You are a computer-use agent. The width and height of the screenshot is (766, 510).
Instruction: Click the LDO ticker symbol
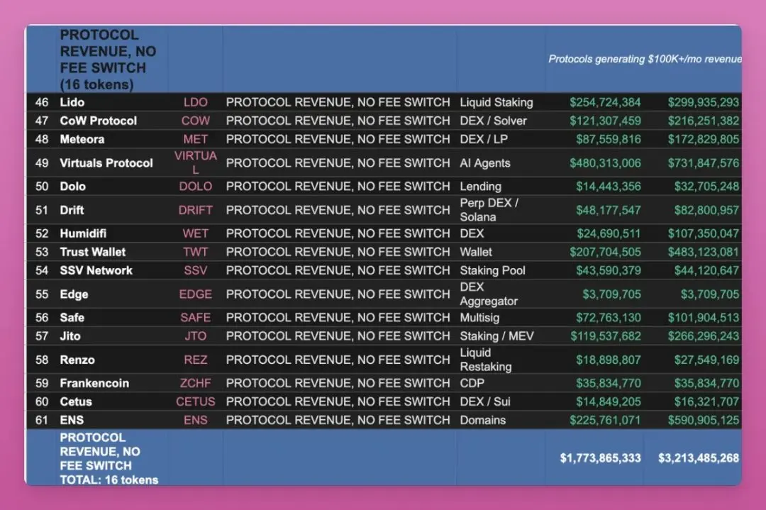(196, 102)
